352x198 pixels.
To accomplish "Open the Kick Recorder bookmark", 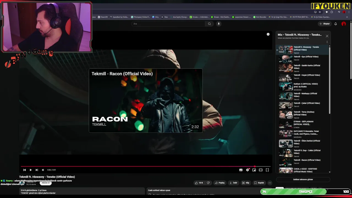I will click(260, 17).
